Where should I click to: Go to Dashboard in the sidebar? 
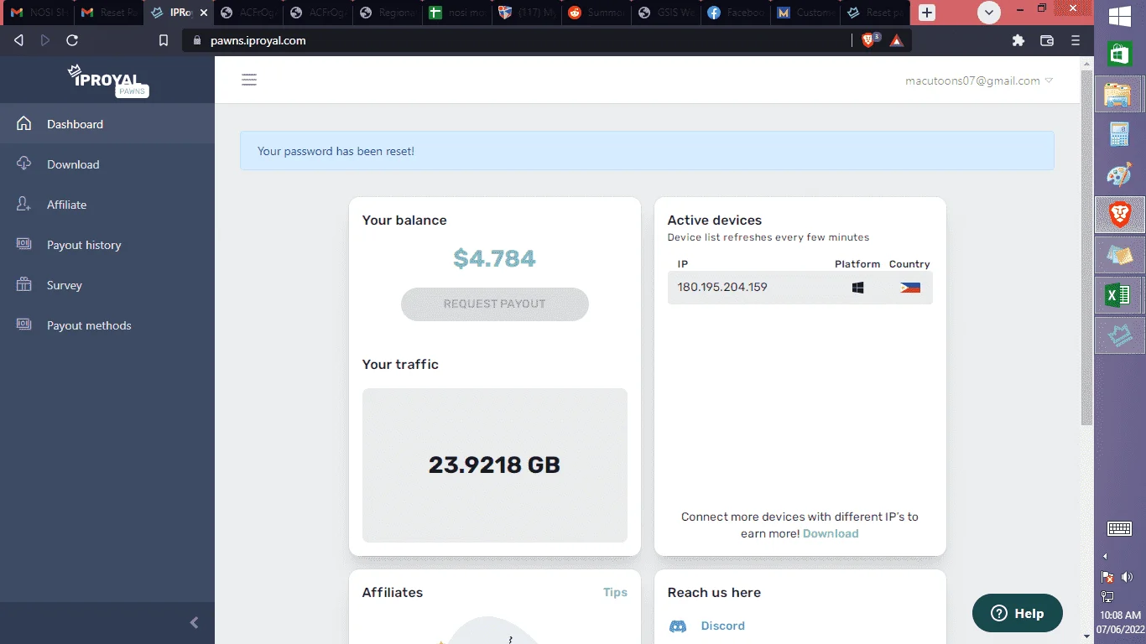(107, 124)
